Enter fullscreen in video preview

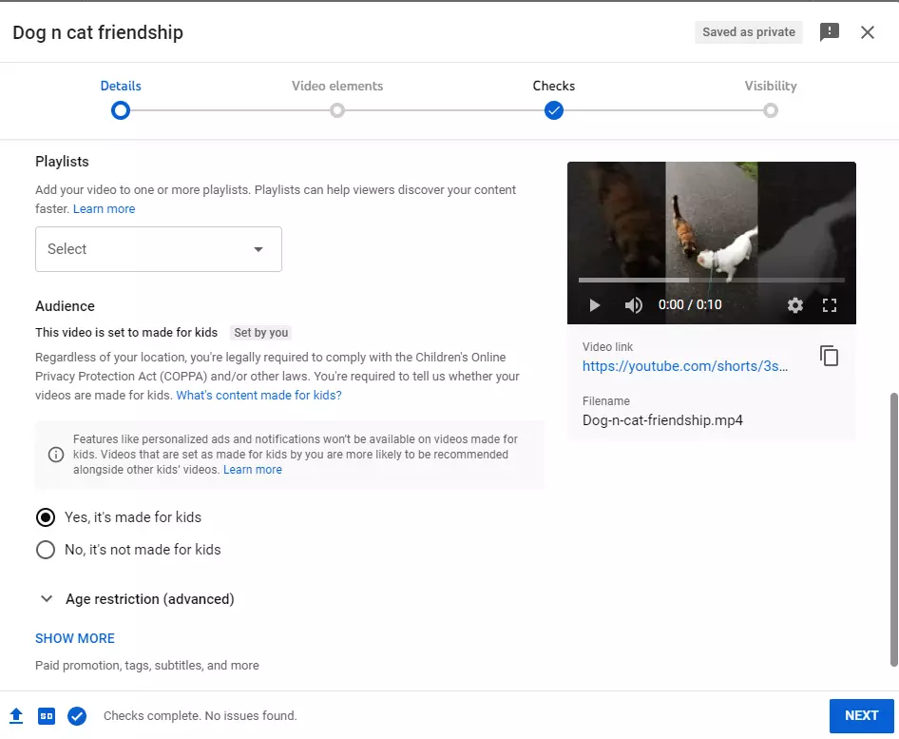point(830,305)
